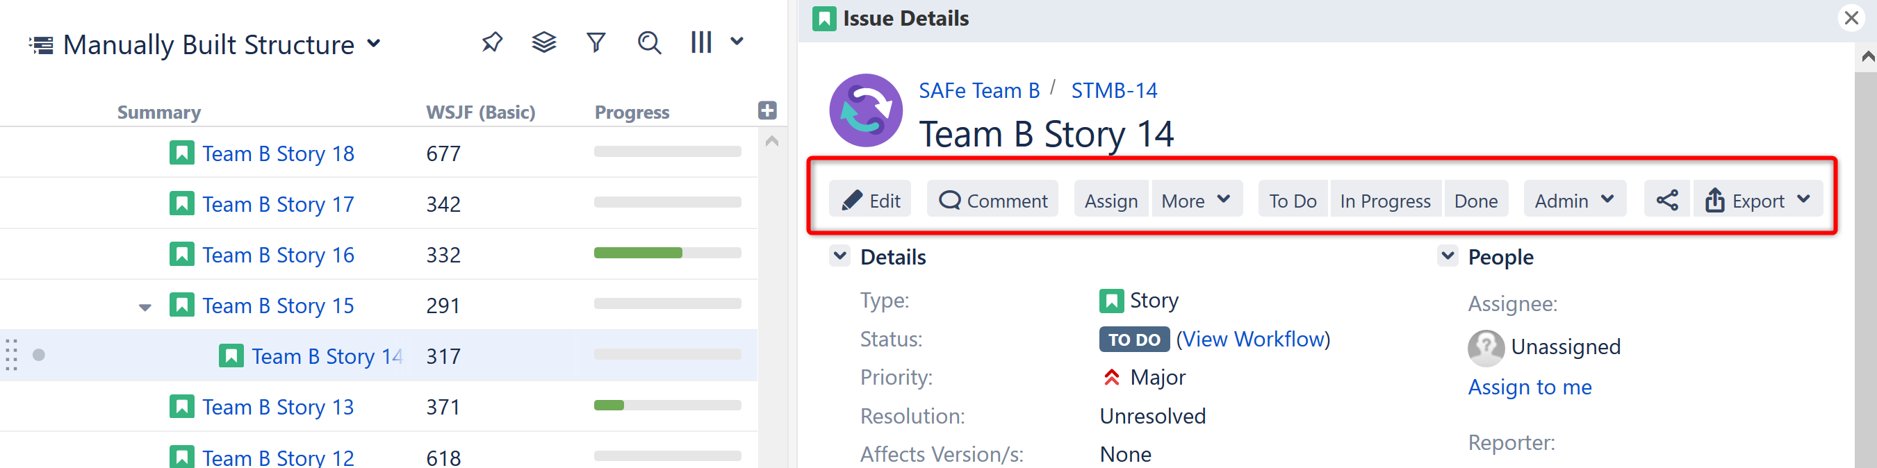Click Team B Story 16 progress bar
Image resolution: width=1877 pixels, height=468 pixels.
point(666,253)
